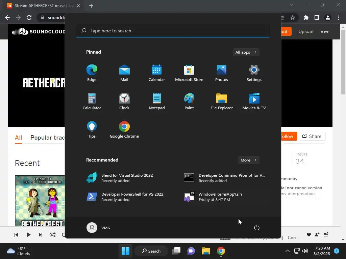This screenshot has height=259, width=346.
Task: Focus the Type here to search field
Action: pos(173,31)
